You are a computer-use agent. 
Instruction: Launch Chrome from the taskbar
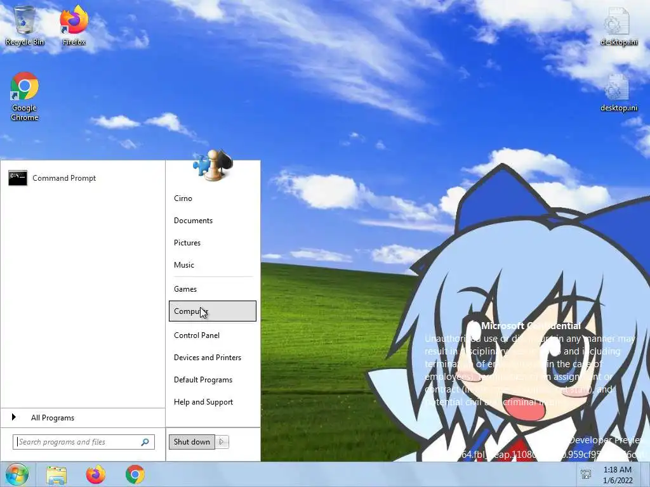click(135, 474)
